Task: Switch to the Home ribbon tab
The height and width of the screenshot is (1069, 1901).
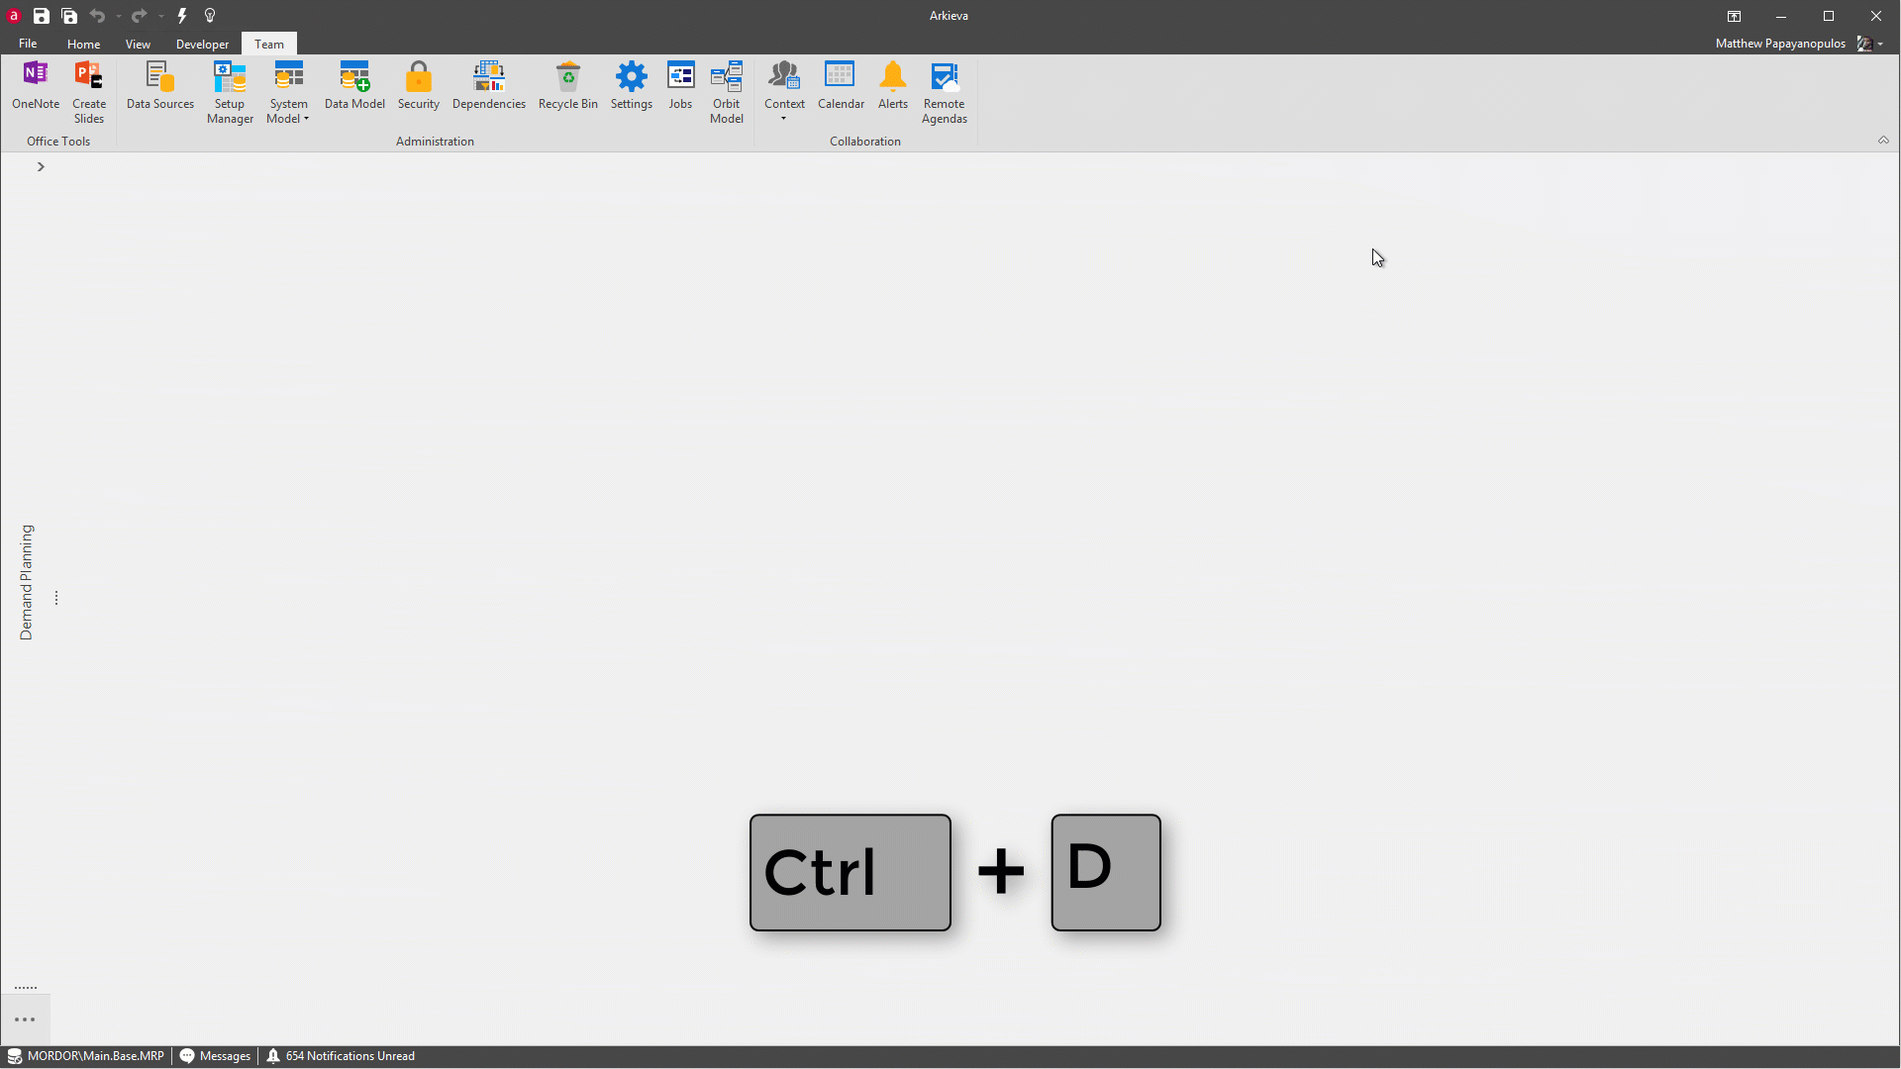Action: click(83, 44)
